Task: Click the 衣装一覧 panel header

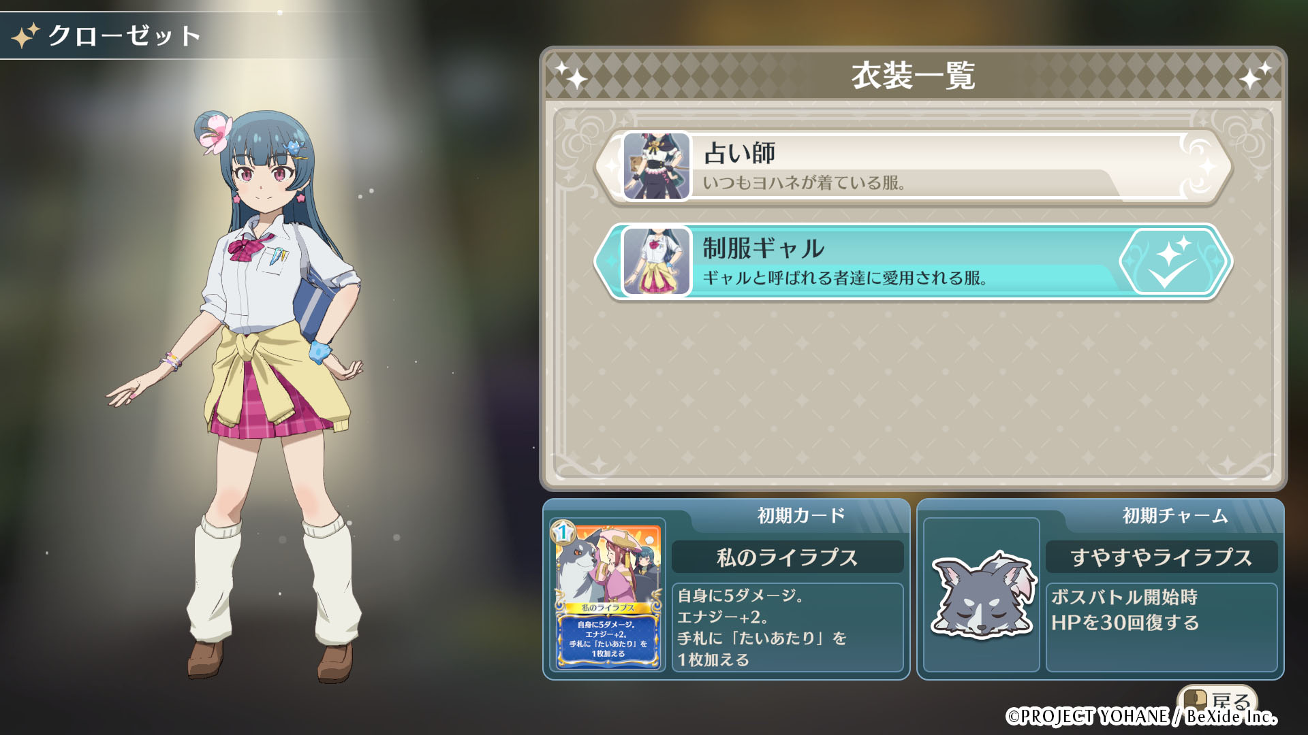Action: pyautogui.click(x=914, y=76)
